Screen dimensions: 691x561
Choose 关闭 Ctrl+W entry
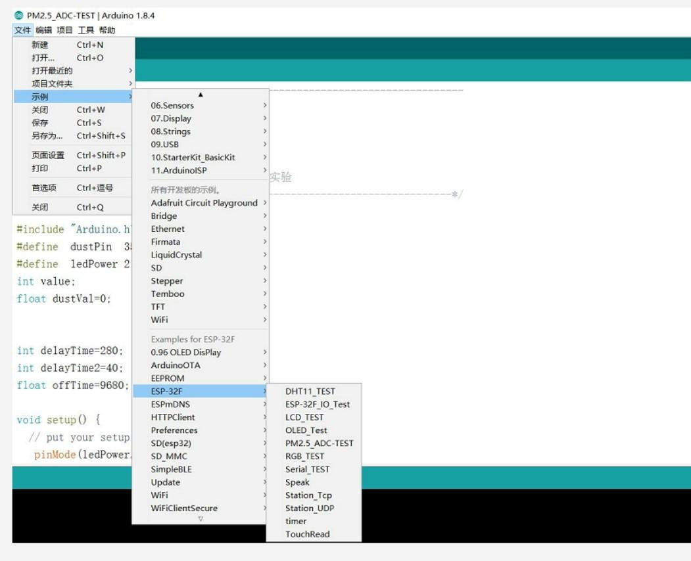(x=73, y=110)
